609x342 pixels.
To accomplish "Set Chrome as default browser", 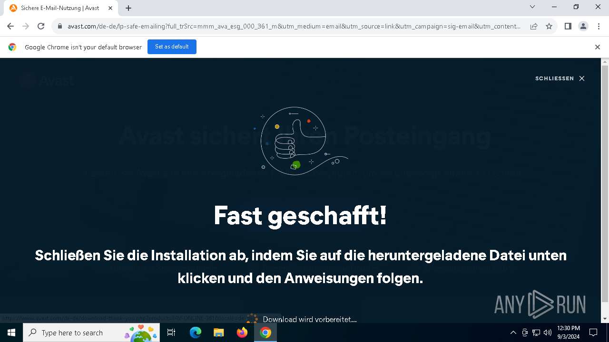I will click(x=172, y=47).
